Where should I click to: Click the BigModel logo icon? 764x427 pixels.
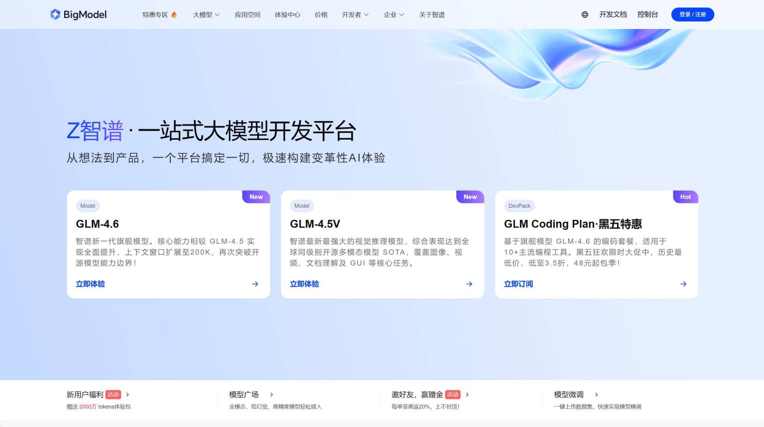click(55, 15)
